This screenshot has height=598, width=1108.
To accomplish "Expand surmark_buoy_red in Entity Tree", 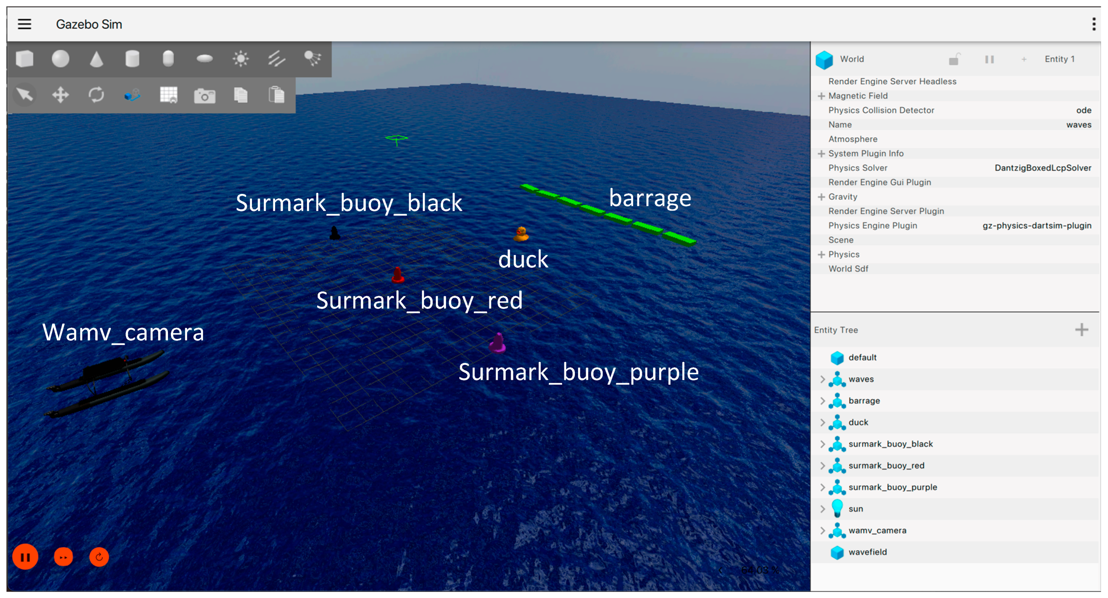I will (x=822, y=466).
